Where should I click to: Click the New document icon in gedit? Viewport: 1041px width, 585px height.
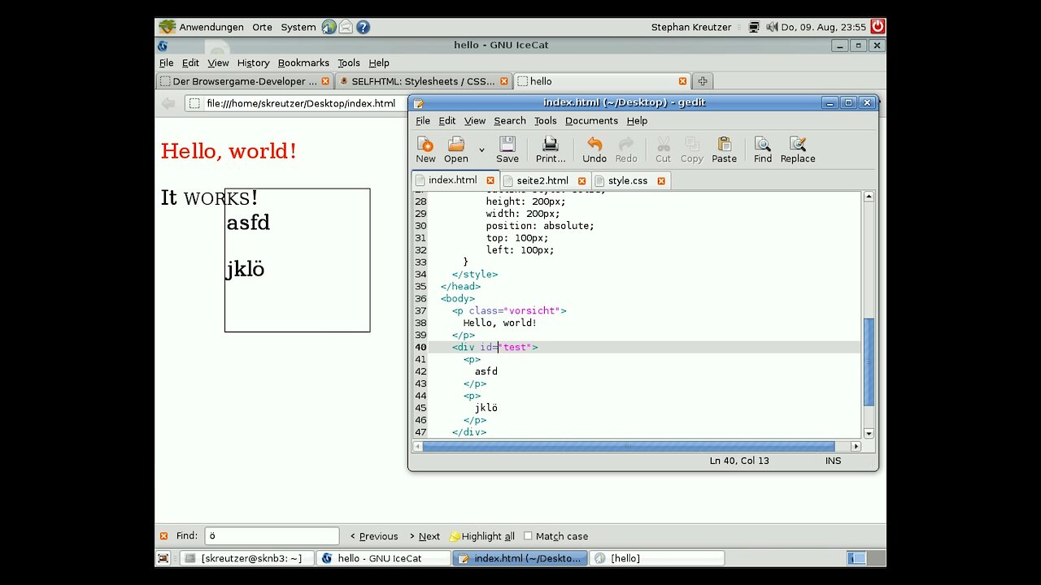[425, 149]
